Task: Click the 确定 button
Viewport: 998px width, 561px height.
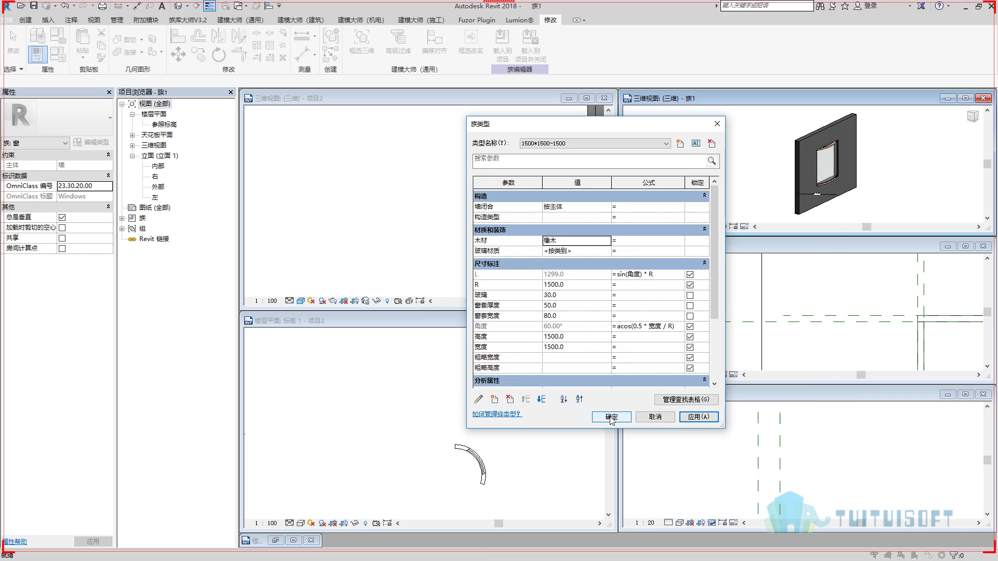Action: pyautogui.click(x=611, y=417)
